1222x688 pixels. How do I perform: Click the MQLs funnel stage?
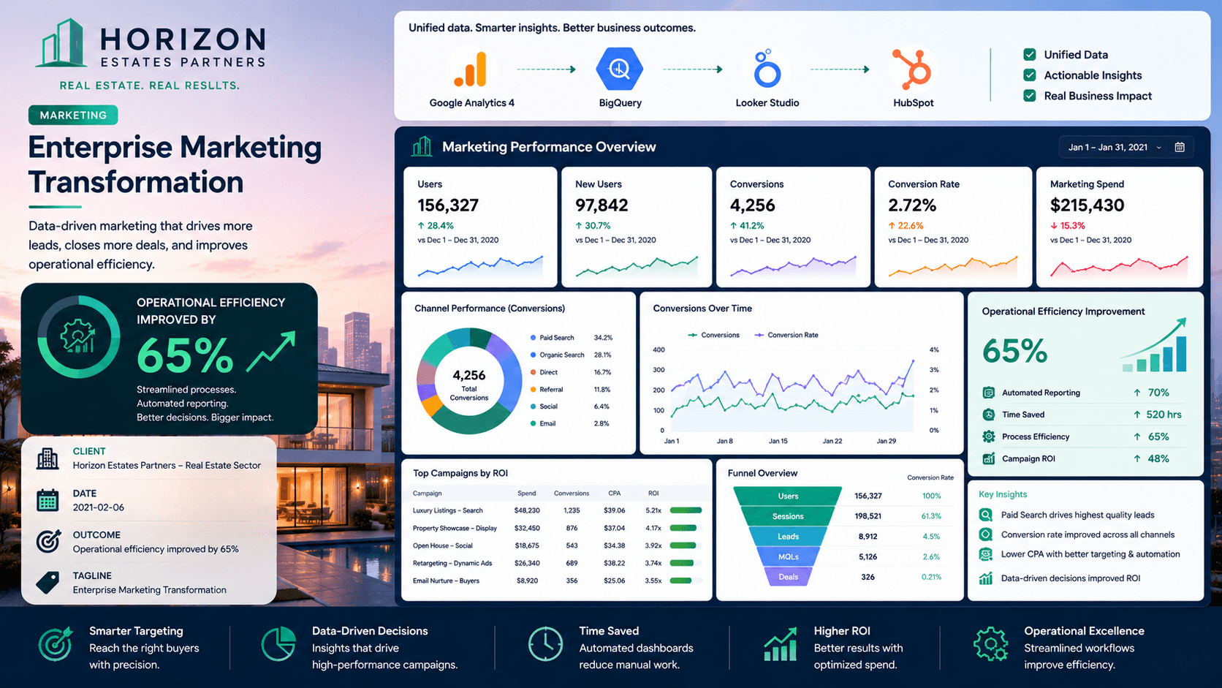click(788, 556)
